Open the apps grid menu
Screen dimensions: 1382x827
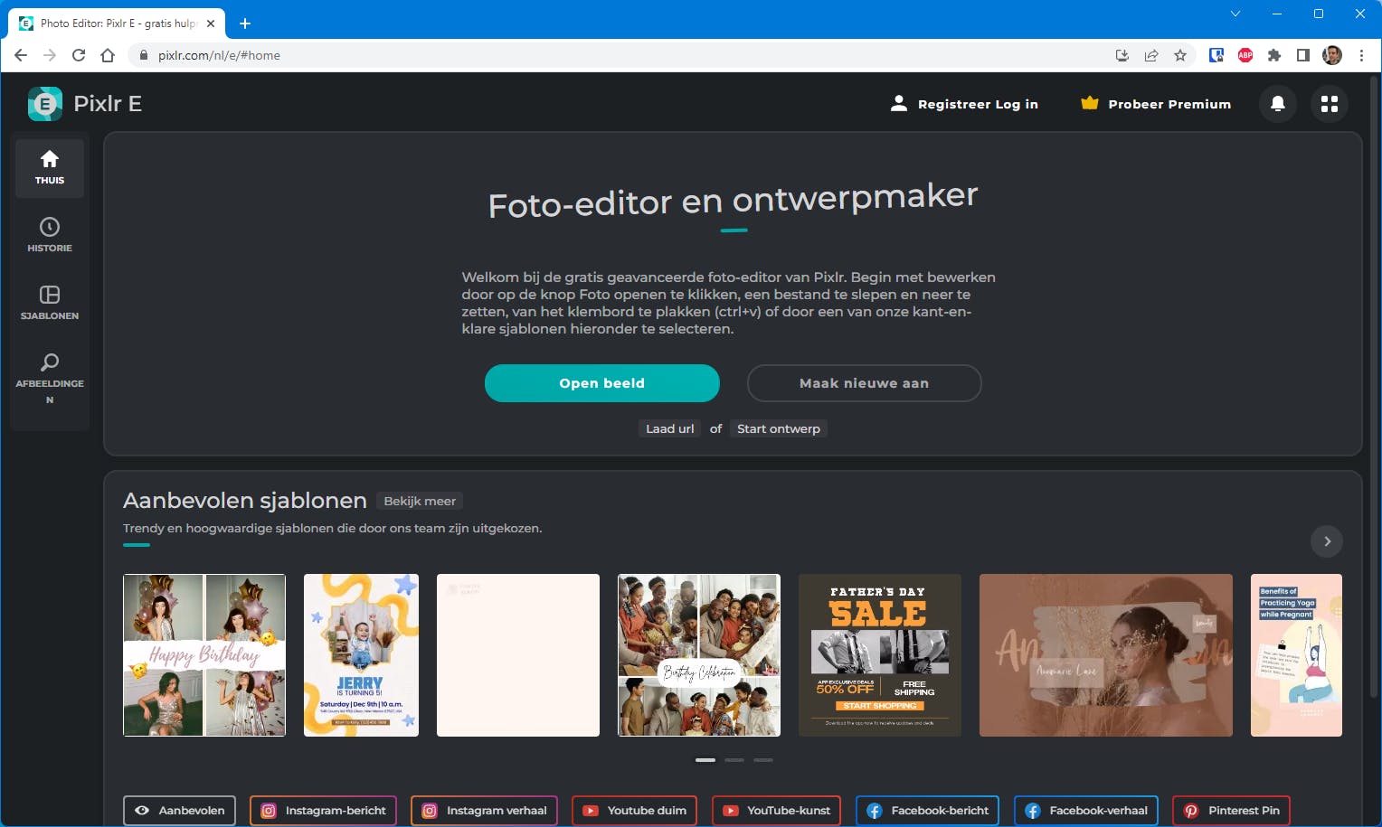(1330, 104)
